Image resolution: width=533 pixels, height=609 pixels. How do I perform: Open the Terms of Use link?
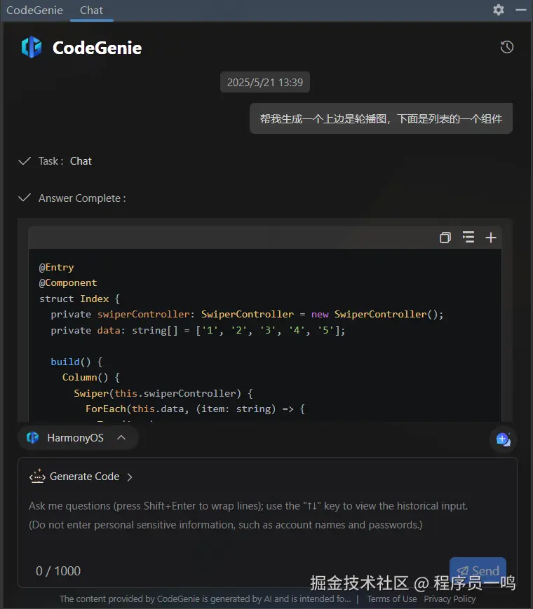pos(392,599)
